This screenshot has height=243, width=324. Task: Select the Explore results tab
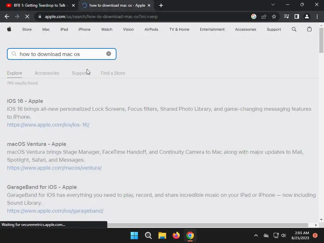click(x=15, y=73)
